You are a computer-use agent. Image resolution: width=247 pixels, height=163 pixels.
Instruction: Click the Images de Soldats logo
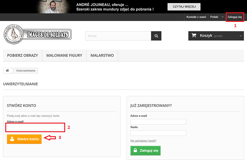37,34
